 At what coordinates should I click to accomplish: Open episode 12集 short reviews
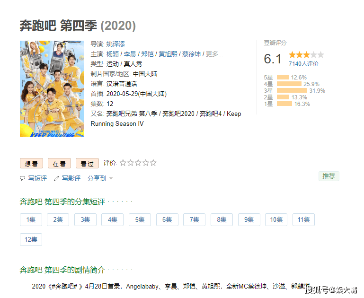pyautogui.click(x=31, y=239)
